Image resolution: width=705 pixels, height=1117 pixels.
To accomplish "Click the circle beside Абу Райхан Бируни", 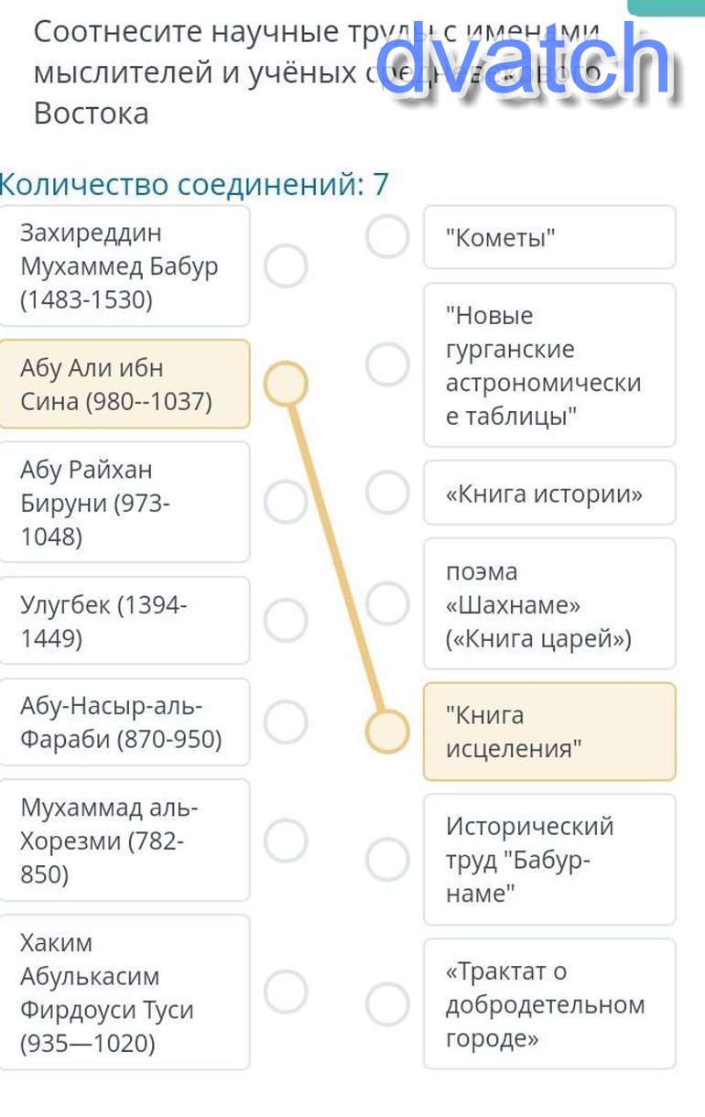I will [x=286, y=501].
